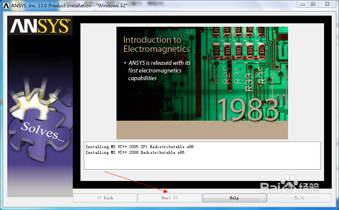339x210 pixels.
Task: Click the Electromagnetics 1983 slide image
Action: pos(202,83)
